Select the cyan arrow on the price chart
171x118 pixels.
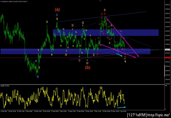(x=119, y=55)
